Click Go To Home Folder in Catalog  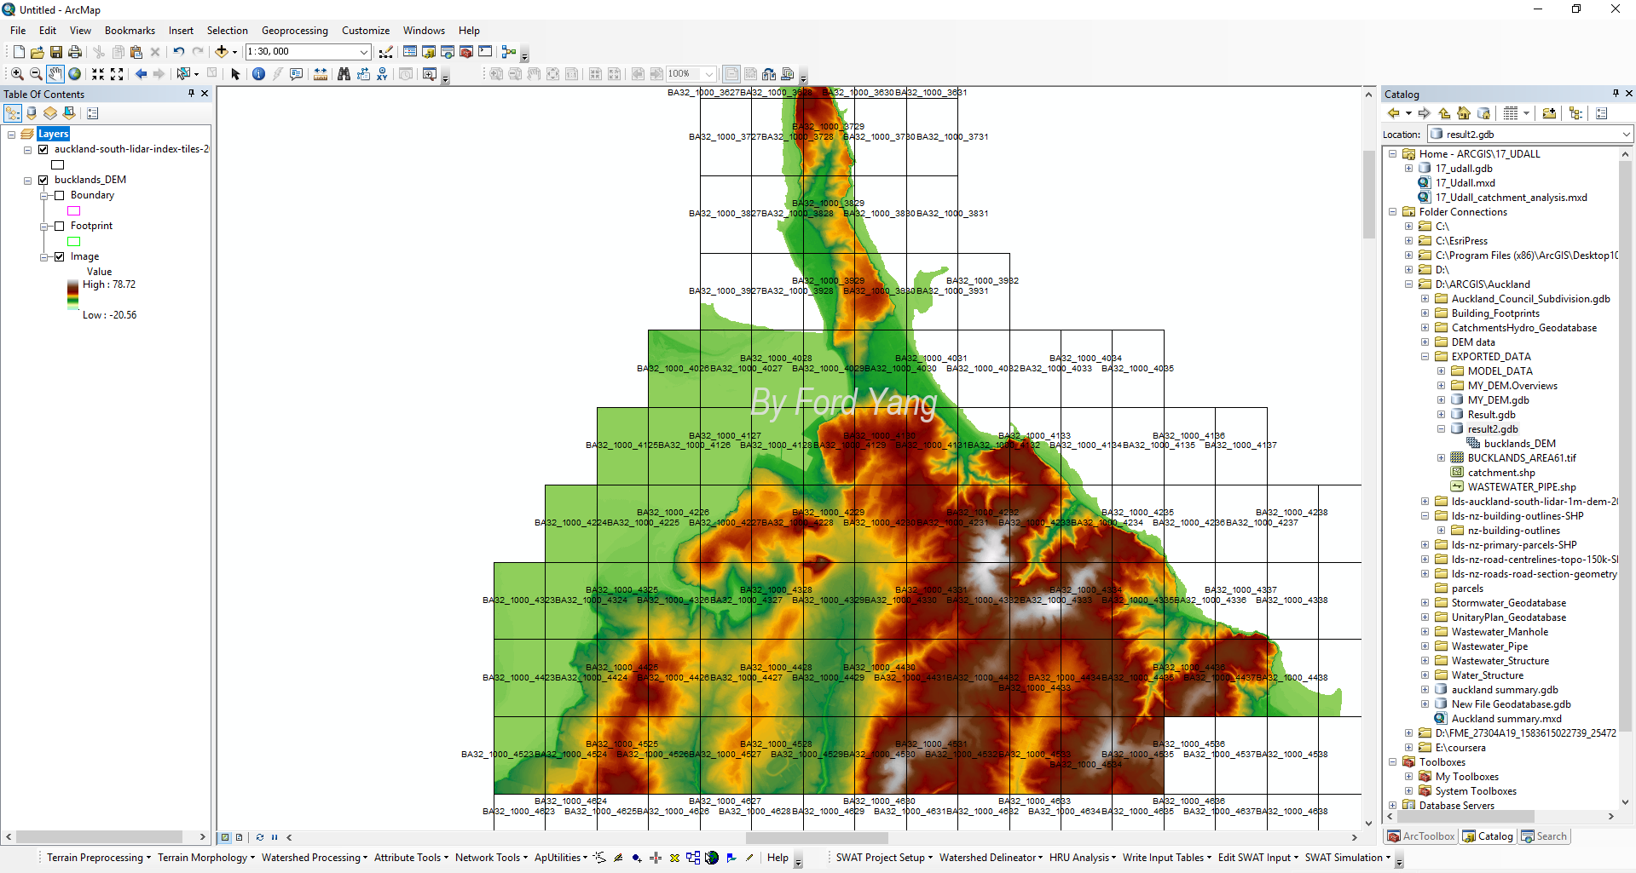pos(1464,113)
